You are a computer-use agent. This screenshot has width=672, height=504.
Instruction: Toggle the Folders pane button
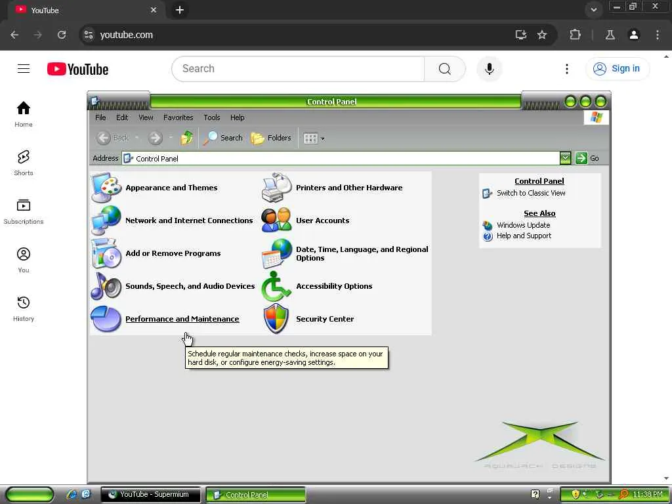pos(271,138)
